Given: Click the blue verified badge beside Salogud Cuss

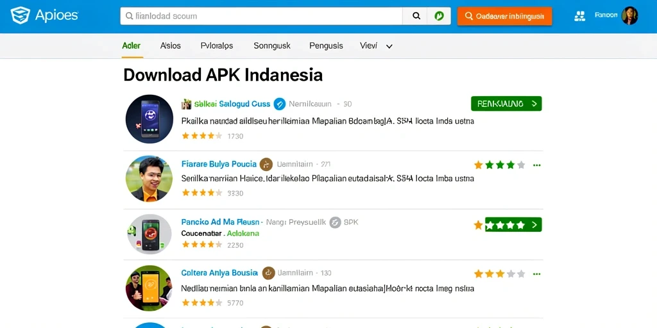Looking at the screenshot, I should point(280,104).
